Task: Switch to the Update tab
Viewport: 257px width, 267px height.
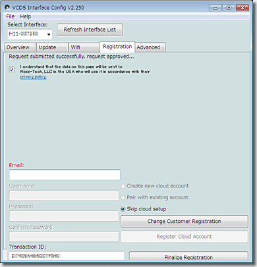Action: pyautogui.click(x=52, y=47)
